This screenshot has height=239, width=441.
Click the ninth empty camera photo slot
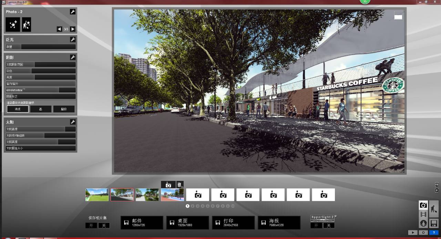[x=298, y=195]
